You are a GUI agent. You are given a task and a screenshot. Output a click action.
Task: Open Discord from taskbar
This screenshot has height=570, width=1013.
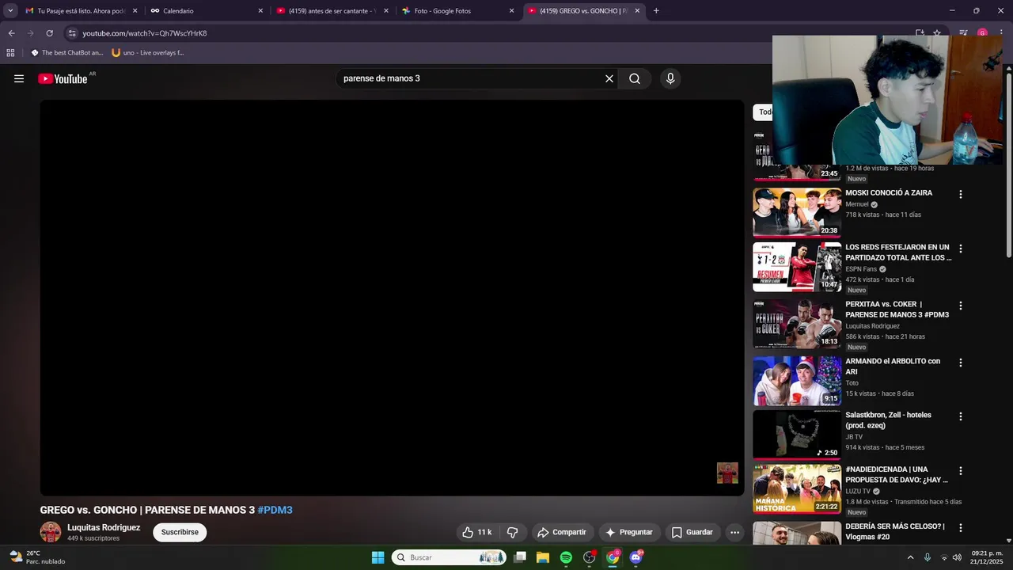[x=635, y=557]
